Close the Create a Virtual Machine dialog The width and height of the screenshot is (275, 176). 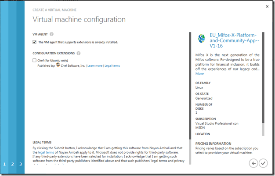[x=268, y=7]
